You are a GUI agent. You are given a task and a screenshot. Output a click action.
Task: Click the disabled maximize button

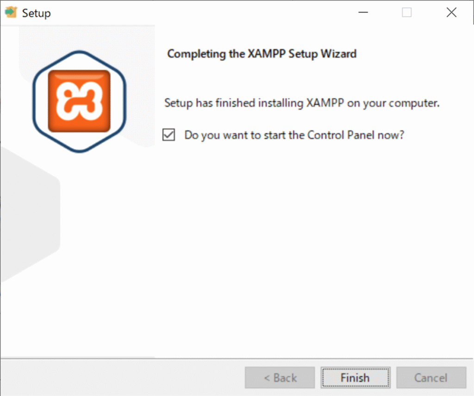[x=406, y=13]
